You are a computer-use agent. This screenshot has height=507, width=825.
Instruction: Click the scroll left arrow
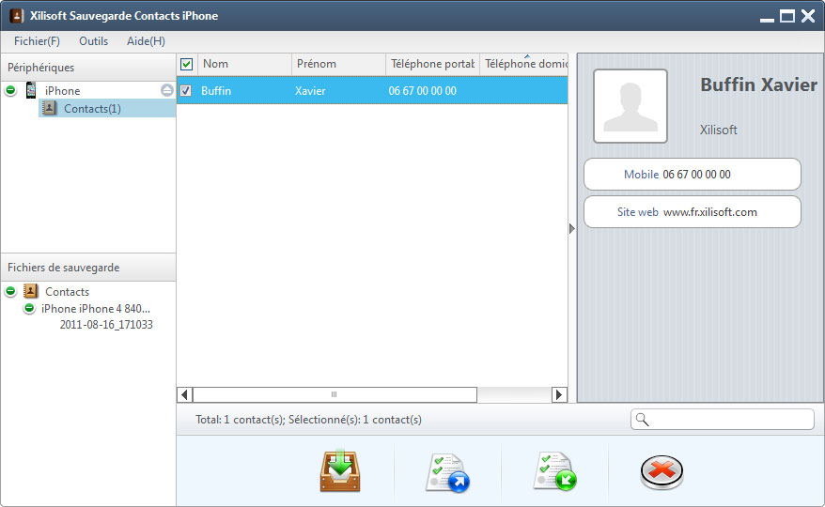(x=185, y=394)
